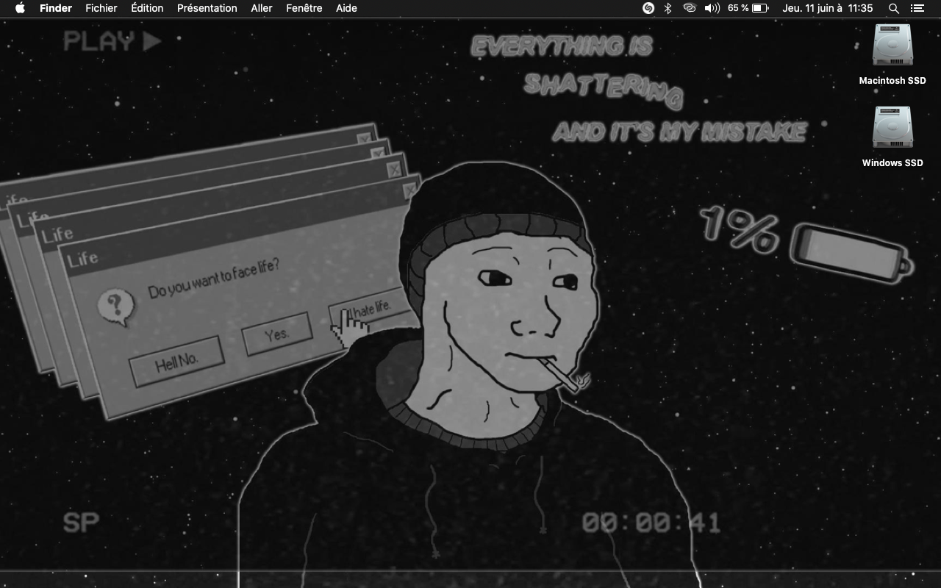
Task: Click the date and time Jeu. 11 juin
Action: pos(828,8)
